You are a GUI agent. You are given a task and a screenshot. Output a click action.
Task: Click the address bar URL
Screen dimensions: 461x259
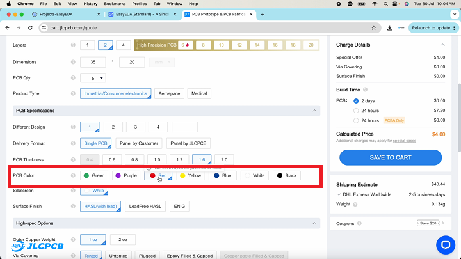click(x=74, y=28)
